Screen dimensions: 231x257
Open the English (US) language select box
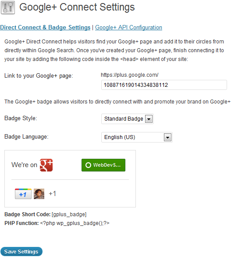137,137
